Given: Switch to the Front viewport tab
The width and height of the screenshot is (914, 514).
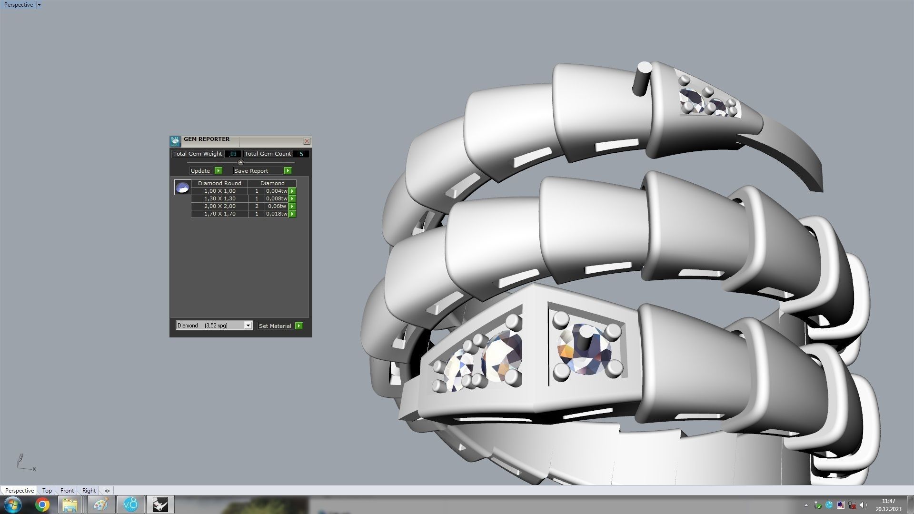Looking at the screenshot, I should point(67,490).
